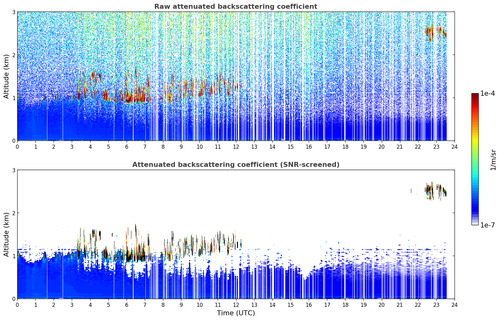Click the bottom plot's 'Altitude (km)' label
This screenshot has height=320, width=500.
pos(7,234)
